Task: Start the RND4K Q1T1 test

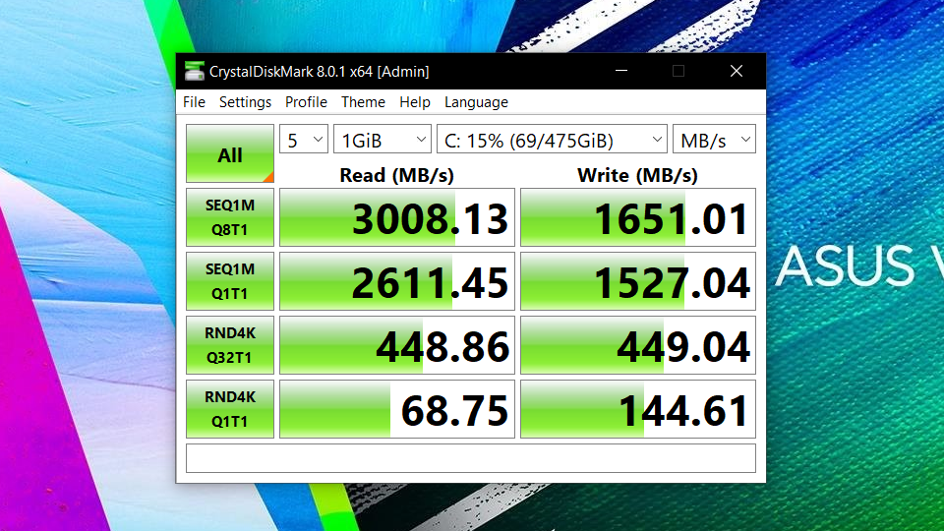Action: tap(230, 409)
